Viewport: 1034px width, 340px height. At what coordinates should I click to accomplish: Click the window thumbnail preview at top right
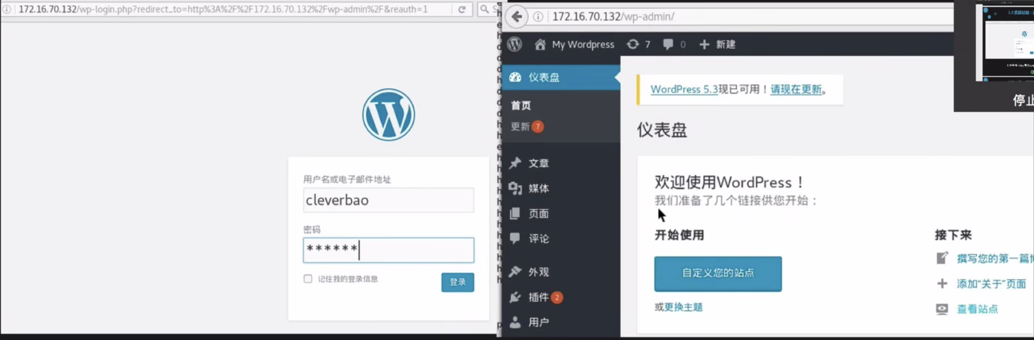click(x=1005, y=42)
